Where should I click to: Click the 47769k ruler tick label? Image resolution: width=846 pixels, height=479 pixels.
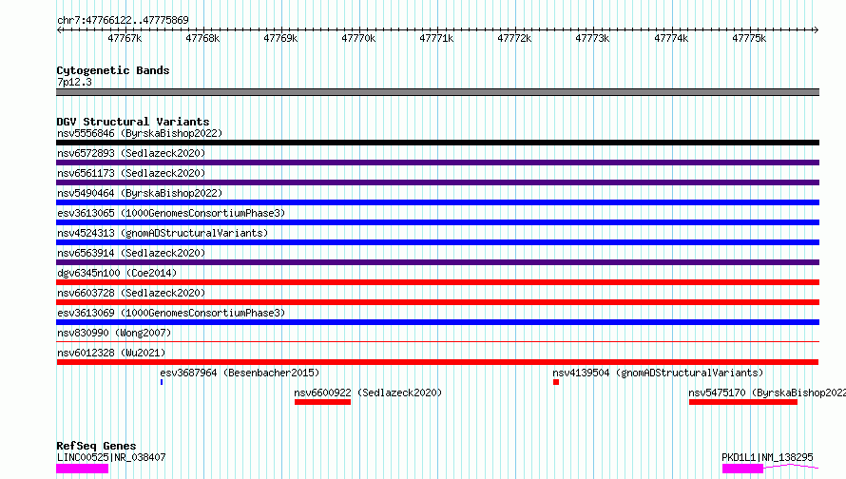pos(280,38)
